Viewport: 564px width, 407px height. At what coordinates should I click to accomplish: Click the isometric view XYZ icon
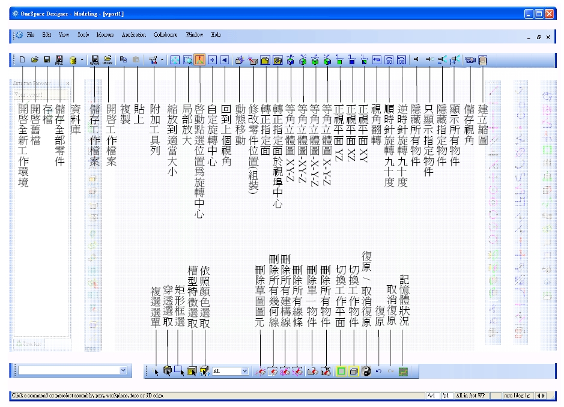click(290, 60)
